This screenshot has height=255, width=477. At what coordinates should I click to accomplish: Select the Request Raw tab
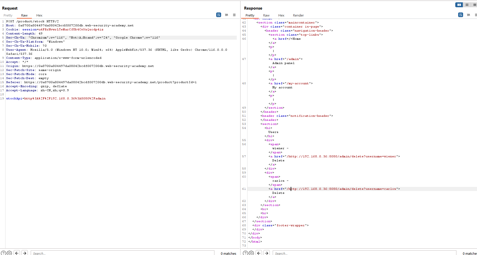pyautogui.click(x=24, y=15)
